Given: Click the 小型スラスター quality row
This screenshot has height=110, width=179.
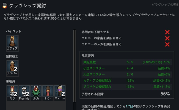Looking at the screenshot, I should [x=127, y=68].
